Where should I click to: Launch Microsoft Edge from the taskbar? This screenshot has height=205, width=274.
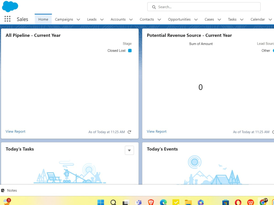[x=163, y=202]
